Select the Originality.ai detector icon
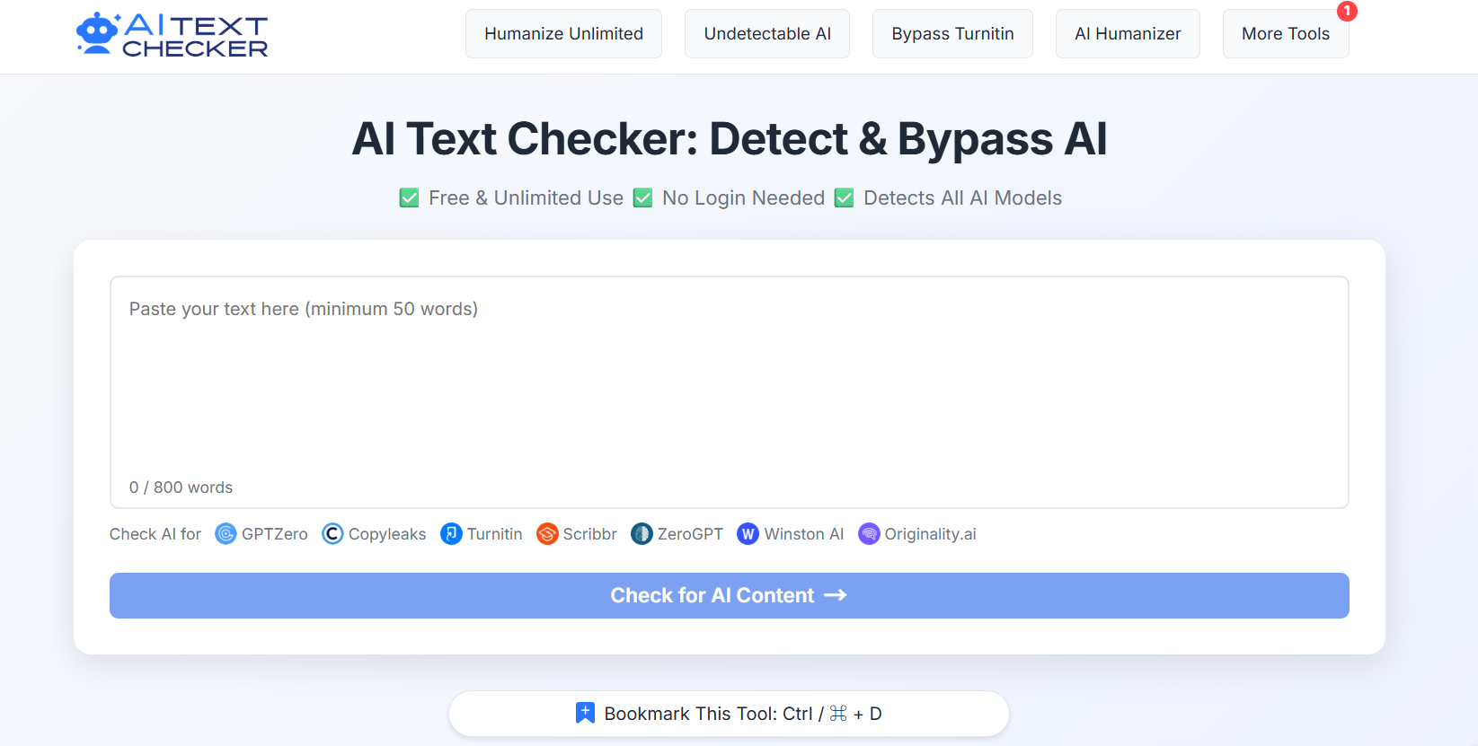The width and height of the screenshot is (1478, 746). point(869,534)
